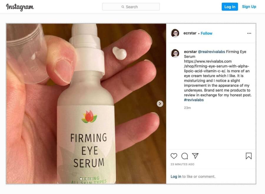
Task: Click the Log In button in header
Action: 230,7
